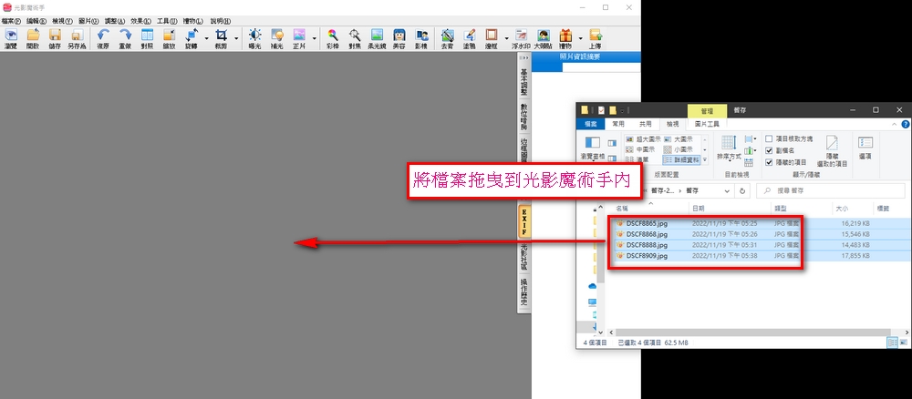Viewport: 912px width, 399px height.
Task: Switch to the 常用 ribbon tab
Action: (619, 124)
